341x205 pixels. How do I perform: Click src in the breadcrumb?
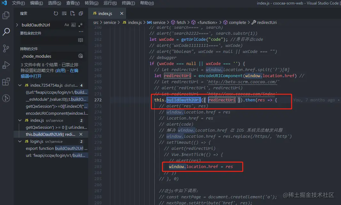pos(96,22)
